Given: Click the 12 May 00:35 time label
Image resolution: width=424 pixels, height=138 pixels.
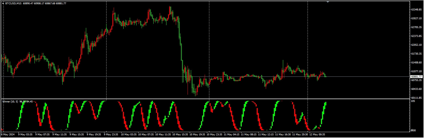Looking at the screenshot, I should click(317, 135).
